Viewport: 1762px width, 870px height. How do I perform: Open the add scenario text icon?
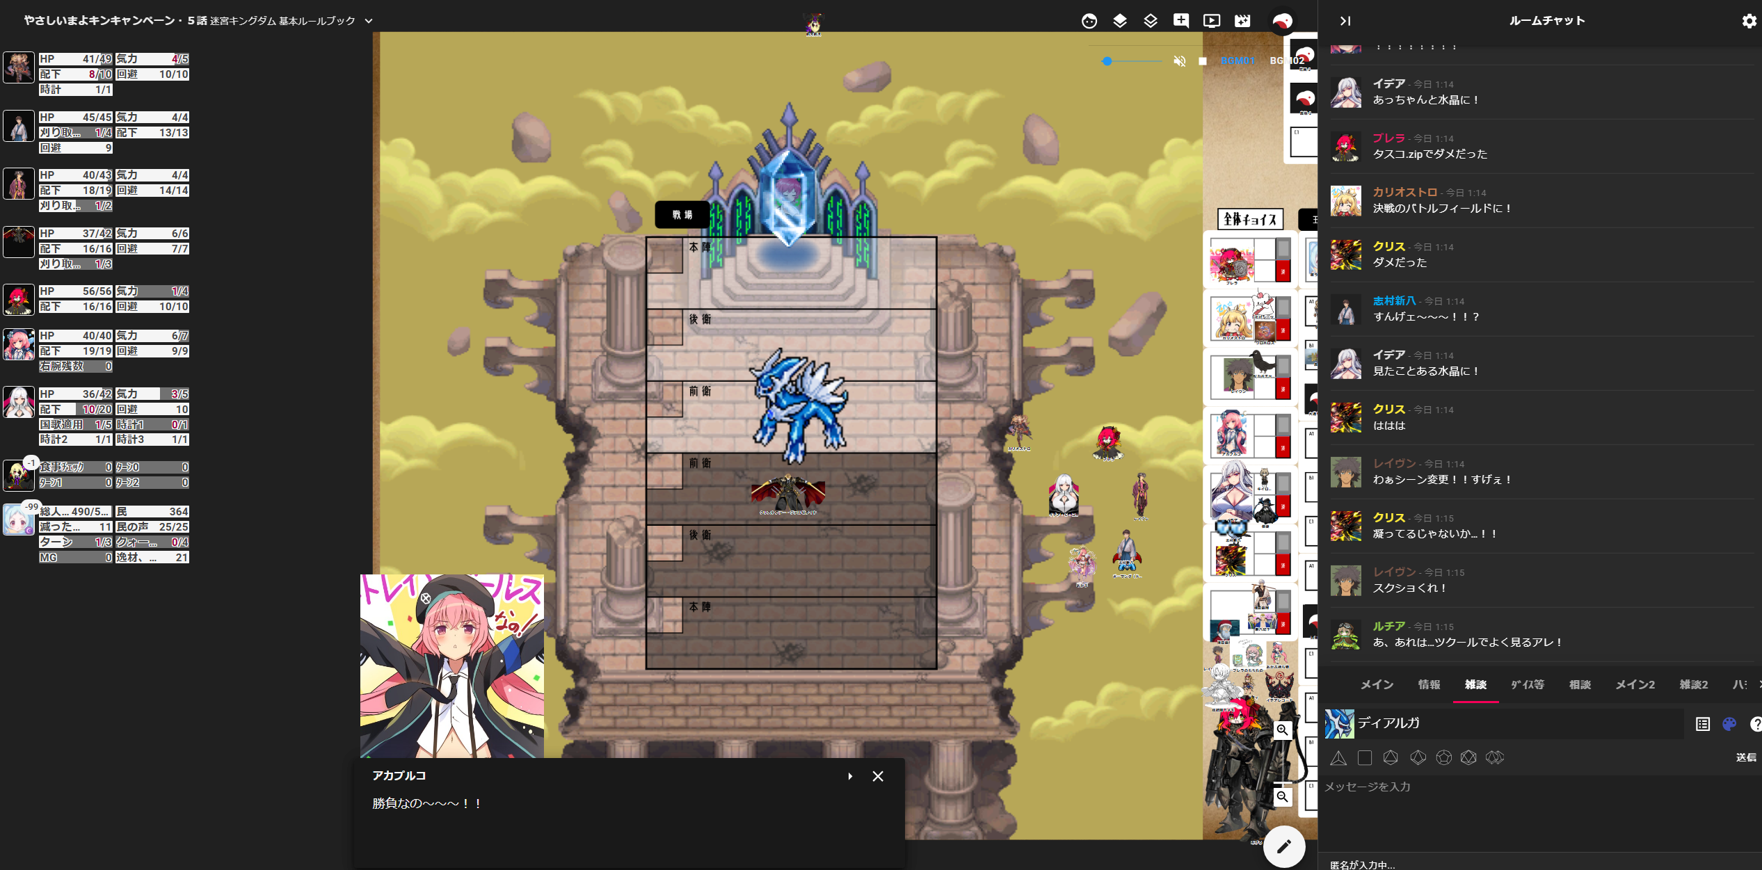[1180, 21]
